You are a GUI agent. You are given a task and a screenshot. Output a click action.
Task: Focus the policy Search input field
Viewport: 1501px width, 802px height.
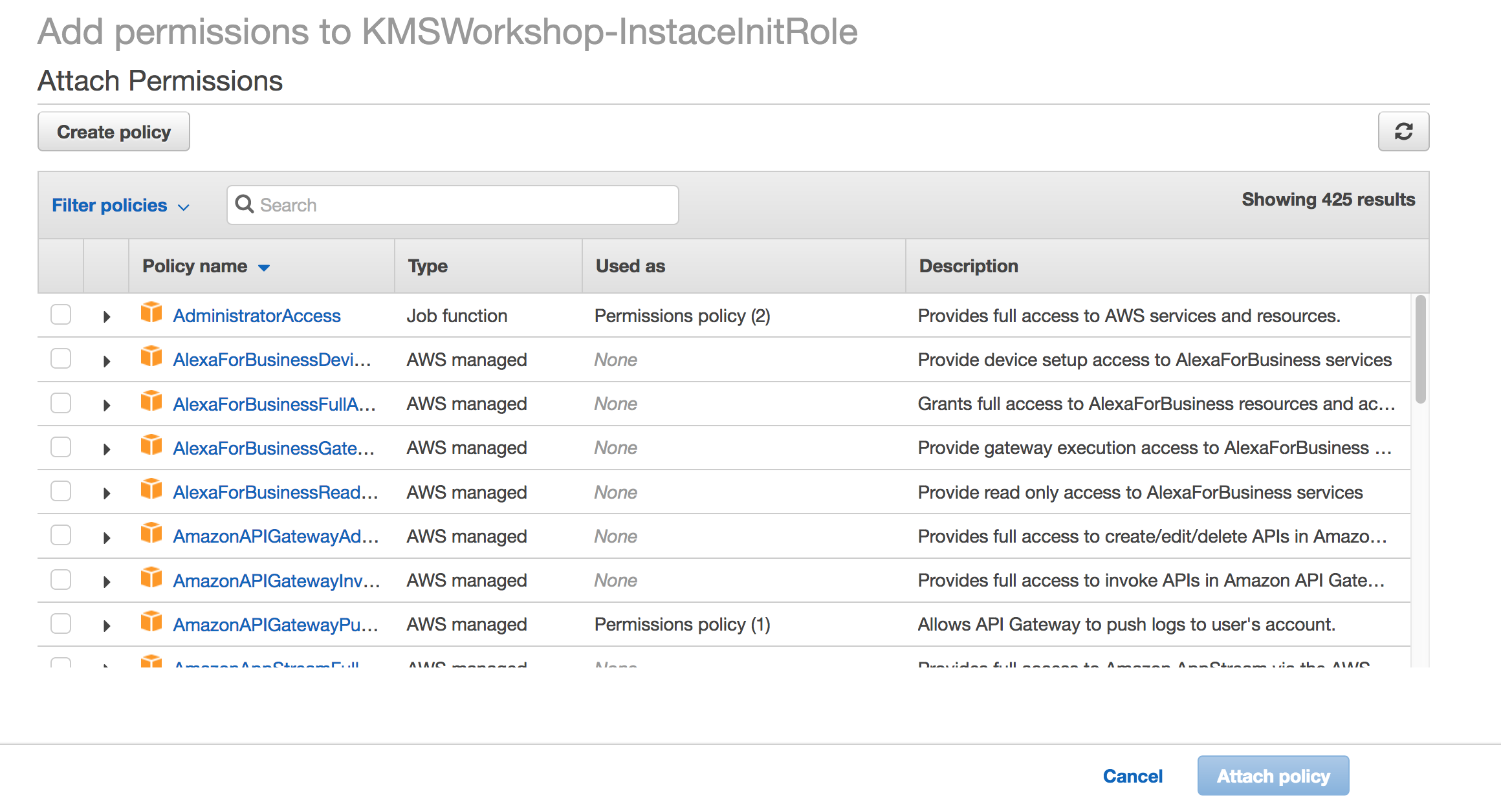tap(453, 205)
